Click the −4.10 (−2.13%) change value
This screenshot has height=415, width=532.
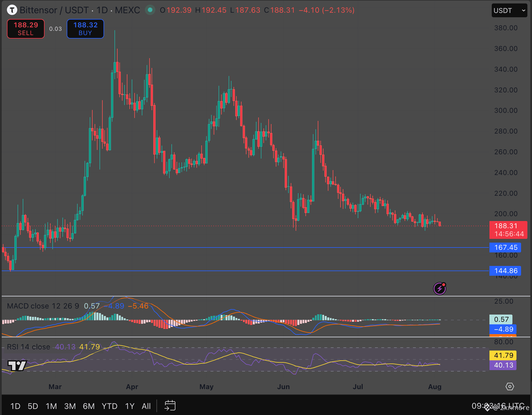pyautogui.click(x=327, y=10)
